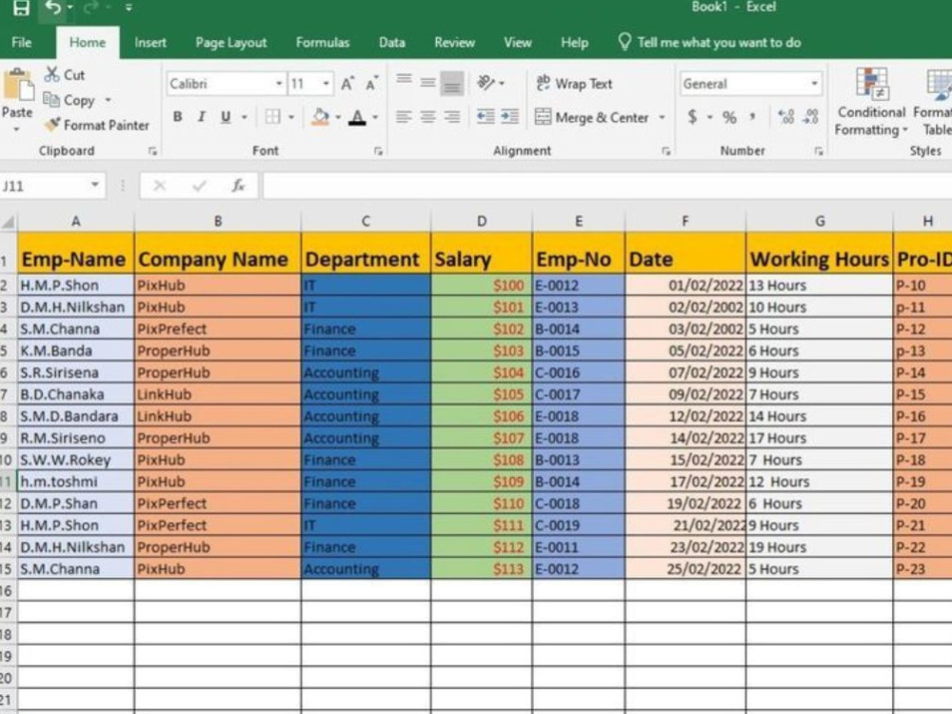The height and width of the screenshot is (714, 952).
Task: Click the Percent Style icon
Action: pos(729,117)
